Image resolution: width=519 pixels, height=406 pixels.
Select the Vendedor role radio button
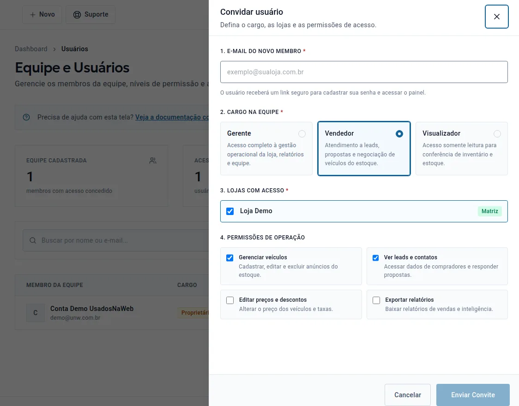tap(399, 134)
